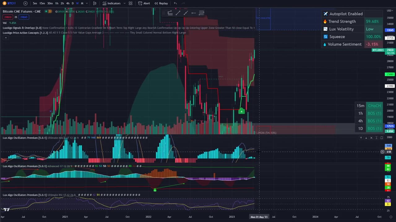This screenshot has width=396, height=222.
Task: Grab the floating drawing toolbar drag handle
Action: click(163, 13)
